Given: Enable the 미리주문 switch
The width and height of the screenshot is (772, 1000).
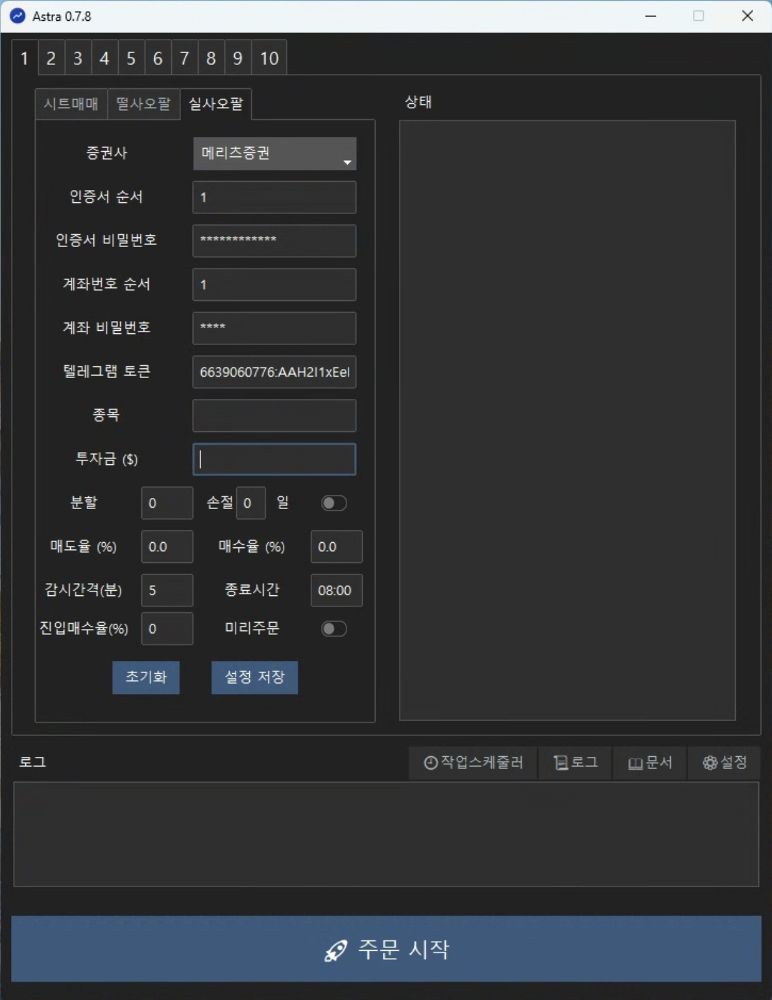Looking at the screenshot, I should coord(334,629).
